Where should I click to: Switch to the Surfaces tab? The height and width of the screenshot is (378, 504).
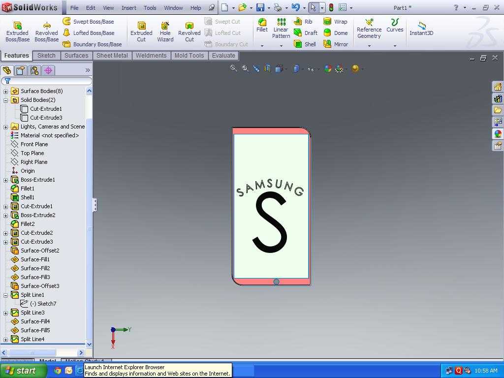(76, 56)
